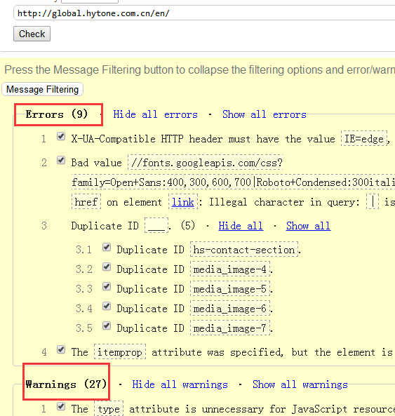
Task: Click Hide all warnings link
Action: point(180,384)
